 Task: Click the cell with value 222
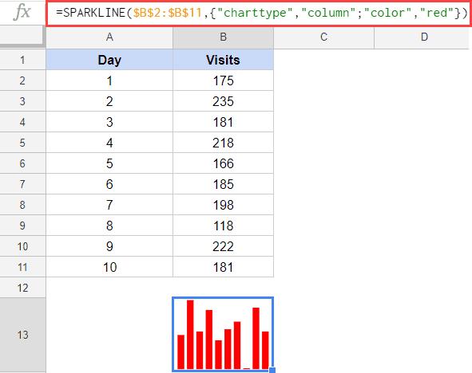click(223, 246)
